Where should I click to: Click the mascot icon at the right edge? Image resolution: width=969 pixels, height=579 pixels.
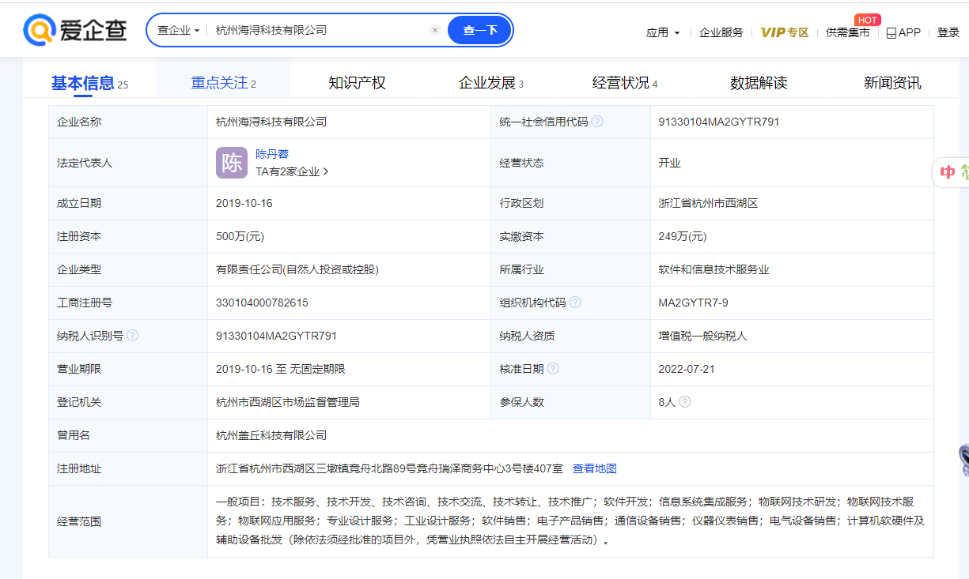[x=963, y=459]
